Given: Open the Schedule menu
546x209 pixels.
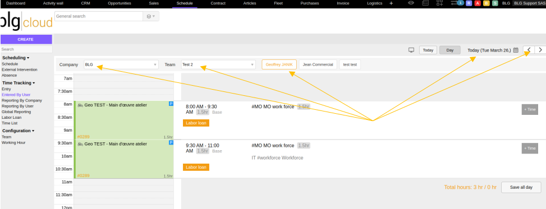Looking at the screenshot, I should click(185, 3).
